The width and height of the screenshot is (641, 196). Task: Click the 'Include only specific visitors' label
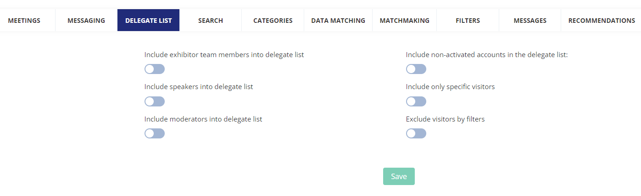tap(450, 87)
